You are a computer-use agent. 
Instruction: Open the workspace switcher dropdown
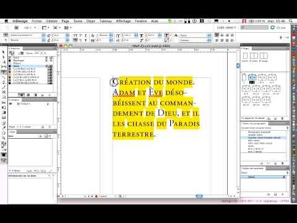click(x=226, y=27)
